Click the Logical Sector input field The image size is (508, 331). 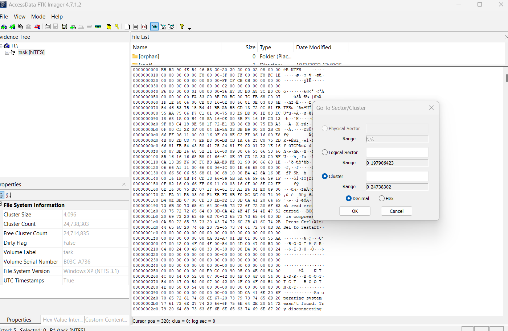(x=397, y=152)
